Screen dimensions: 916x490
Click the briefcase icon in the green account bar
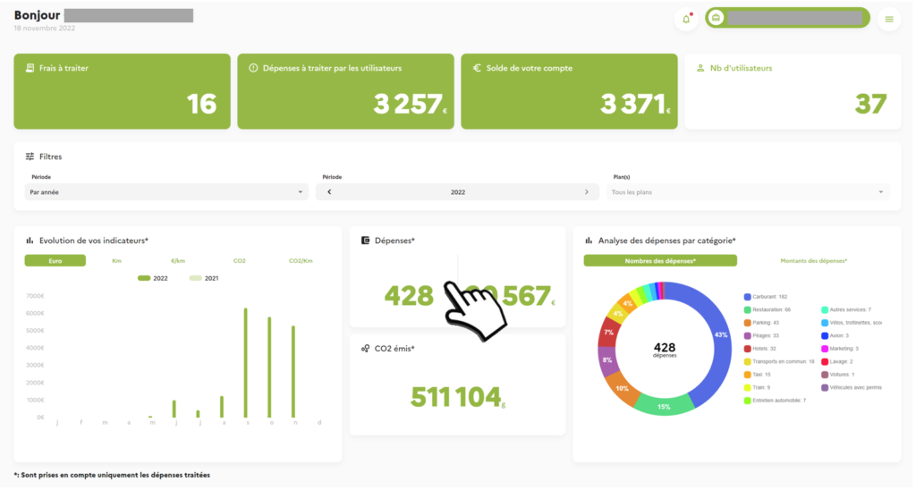pos(715,18)
